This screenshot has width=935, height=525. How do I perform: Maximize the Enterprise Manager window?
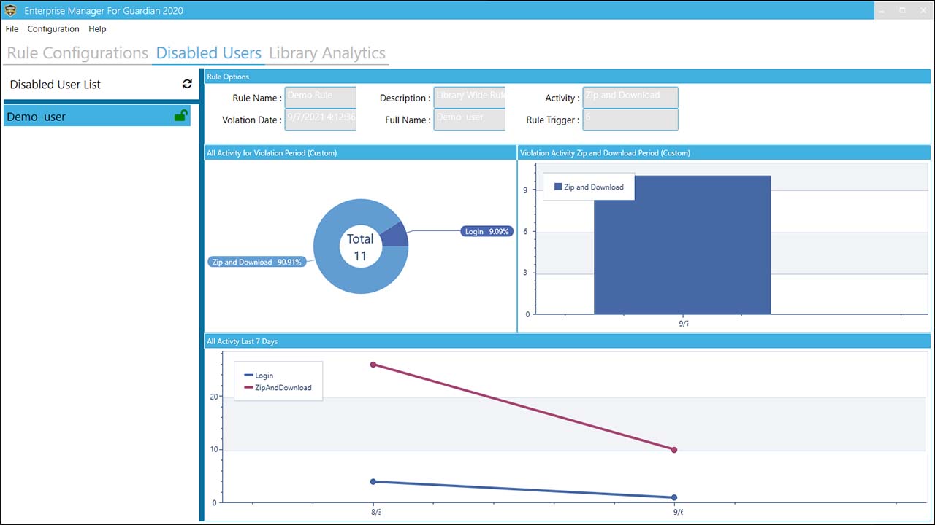[903, 10]
